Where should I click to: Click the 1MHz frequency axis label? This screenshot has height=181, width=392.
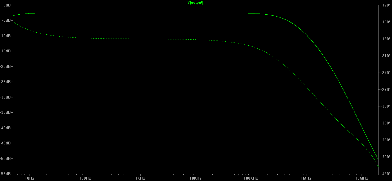[x=306, y=178]
